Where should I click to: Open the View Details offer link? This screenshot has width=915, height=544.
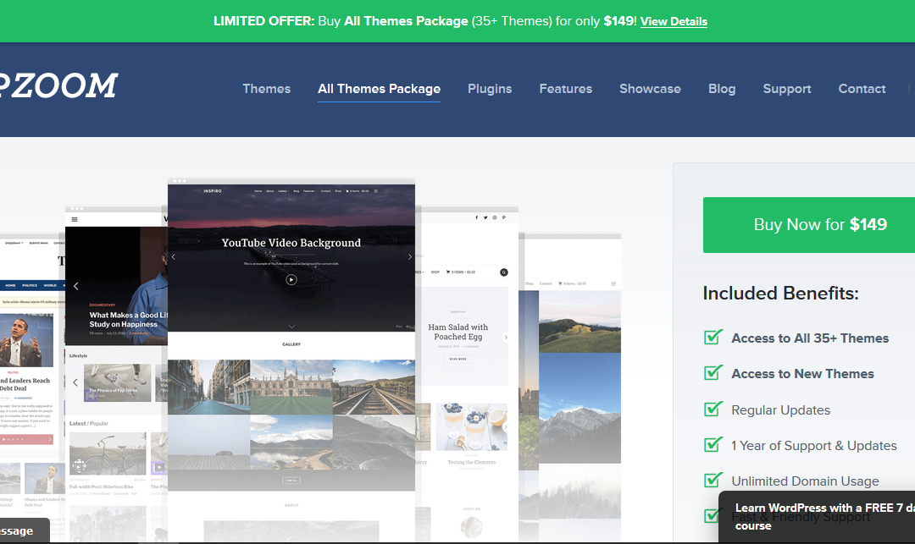pos(674,21)
